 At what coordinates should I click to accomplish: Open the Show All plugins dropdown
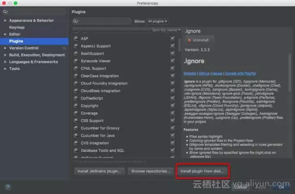coord(158,22)
